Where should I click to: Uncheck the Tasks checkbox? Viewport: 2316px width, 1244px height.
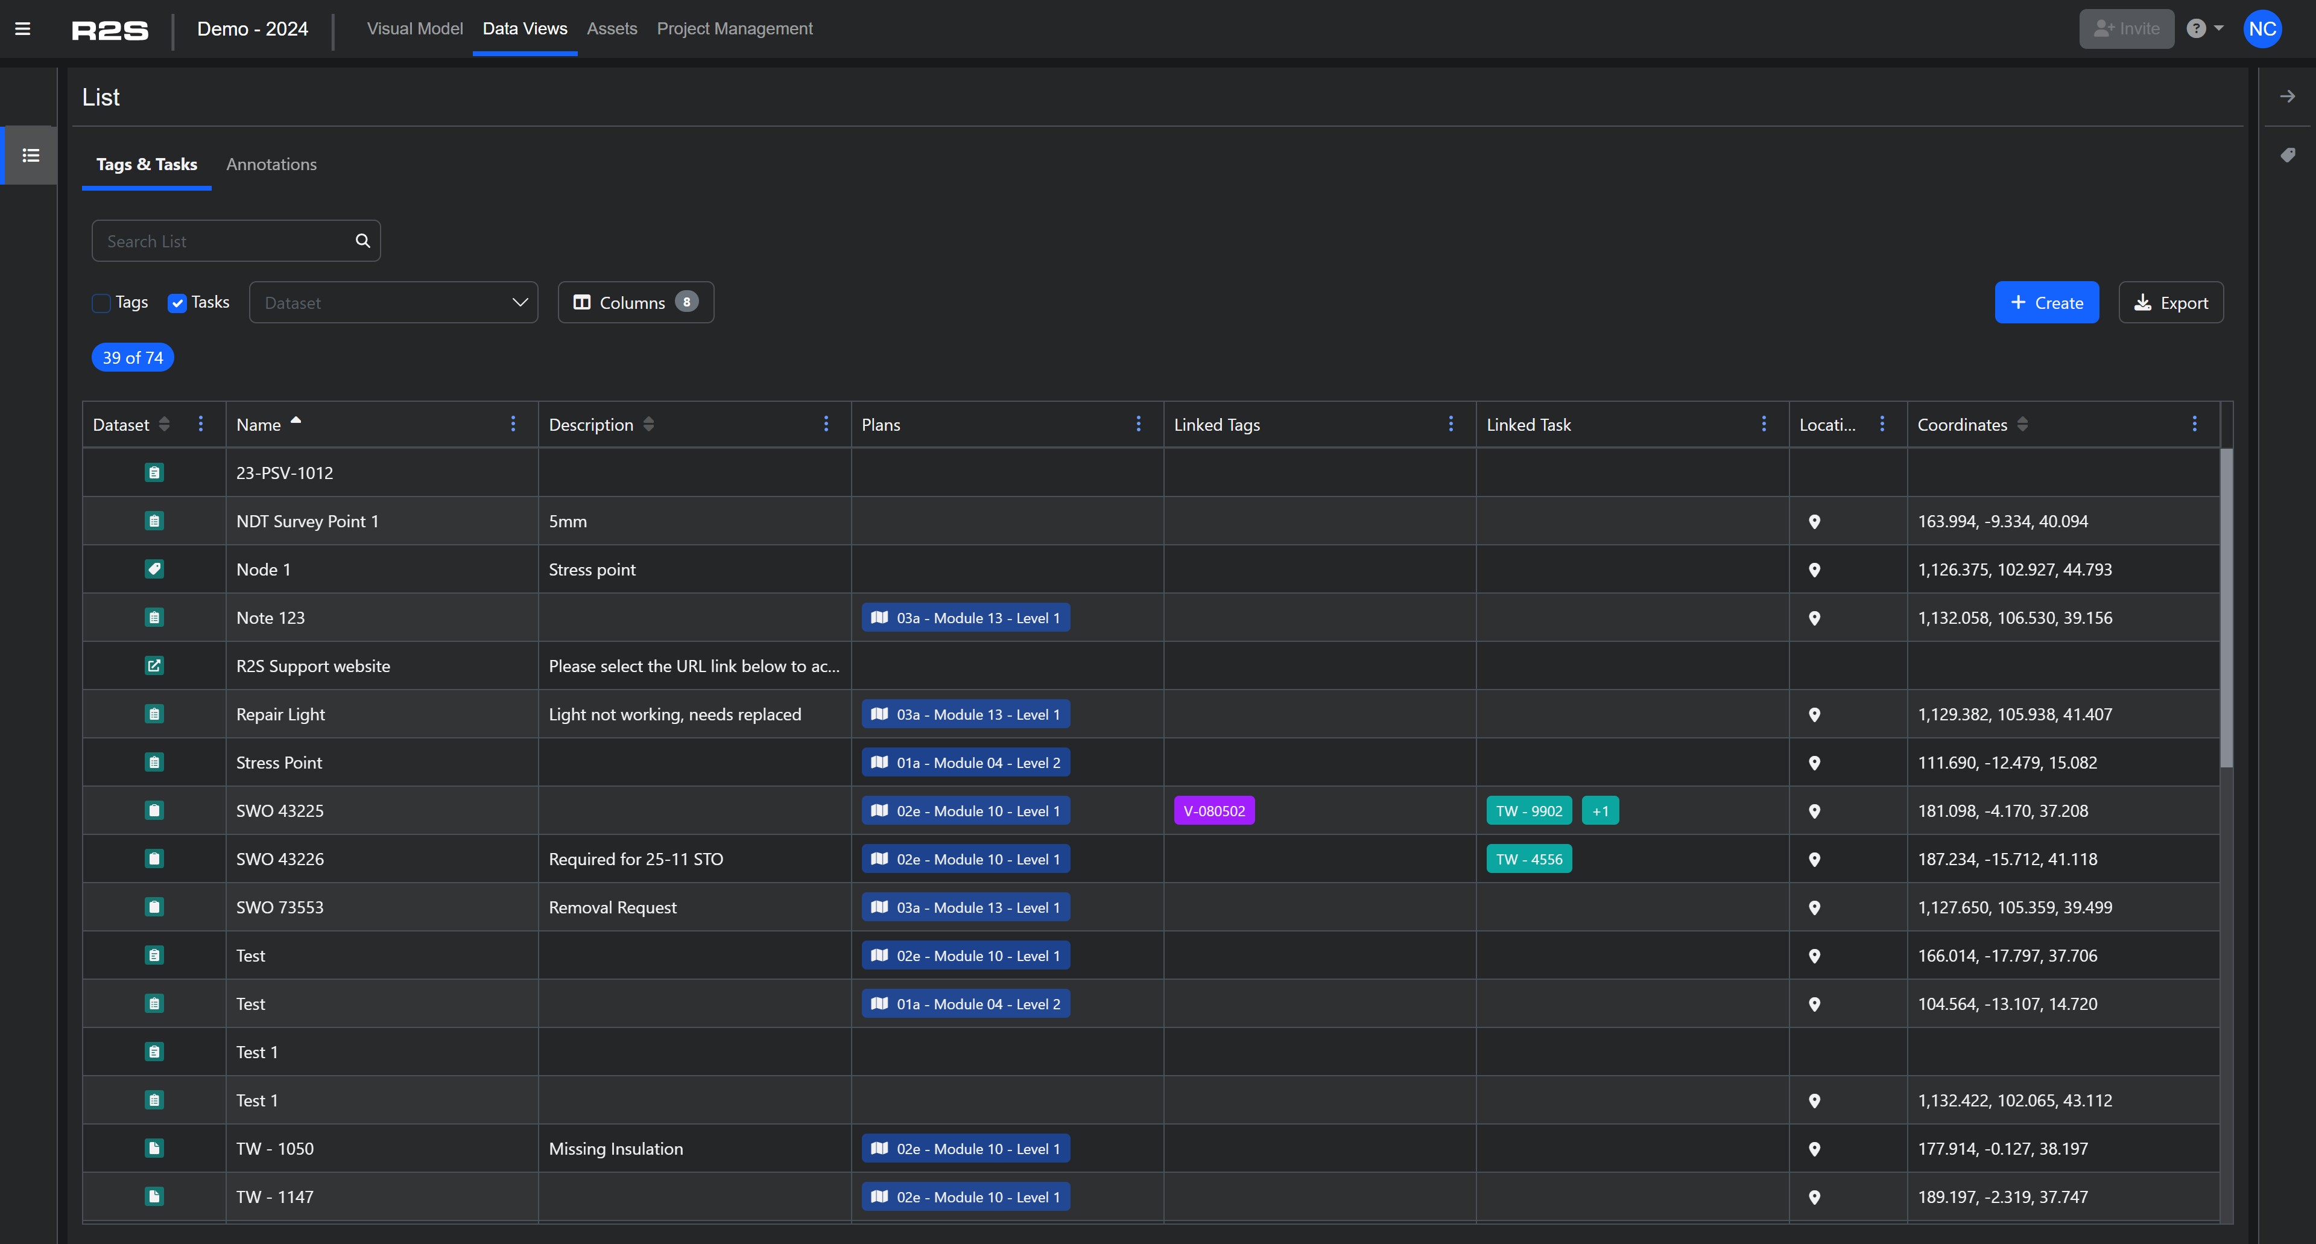[x=177, y=303]
